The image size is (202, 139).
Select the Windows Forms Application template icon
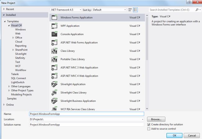coord(54,17)
